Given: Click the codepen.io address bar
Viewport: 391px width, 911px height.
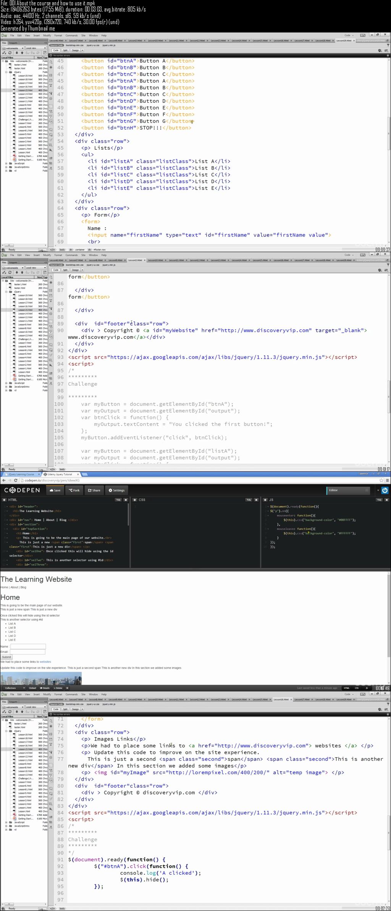Looking at the screenshot, I should pyautogui.click(x=199, y=481).
